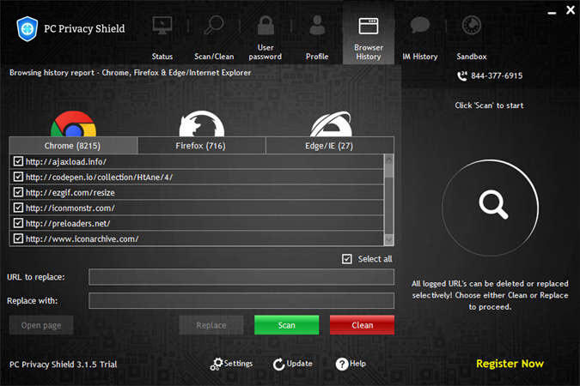Close the PC Privacy Shield window
The width and height of the screenshot is (580, 386).
coord(571,10)
